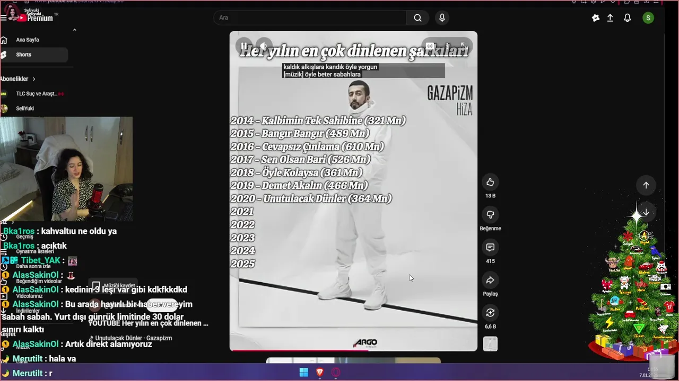Open Brave browser from the taskbar

pos(320,373)
